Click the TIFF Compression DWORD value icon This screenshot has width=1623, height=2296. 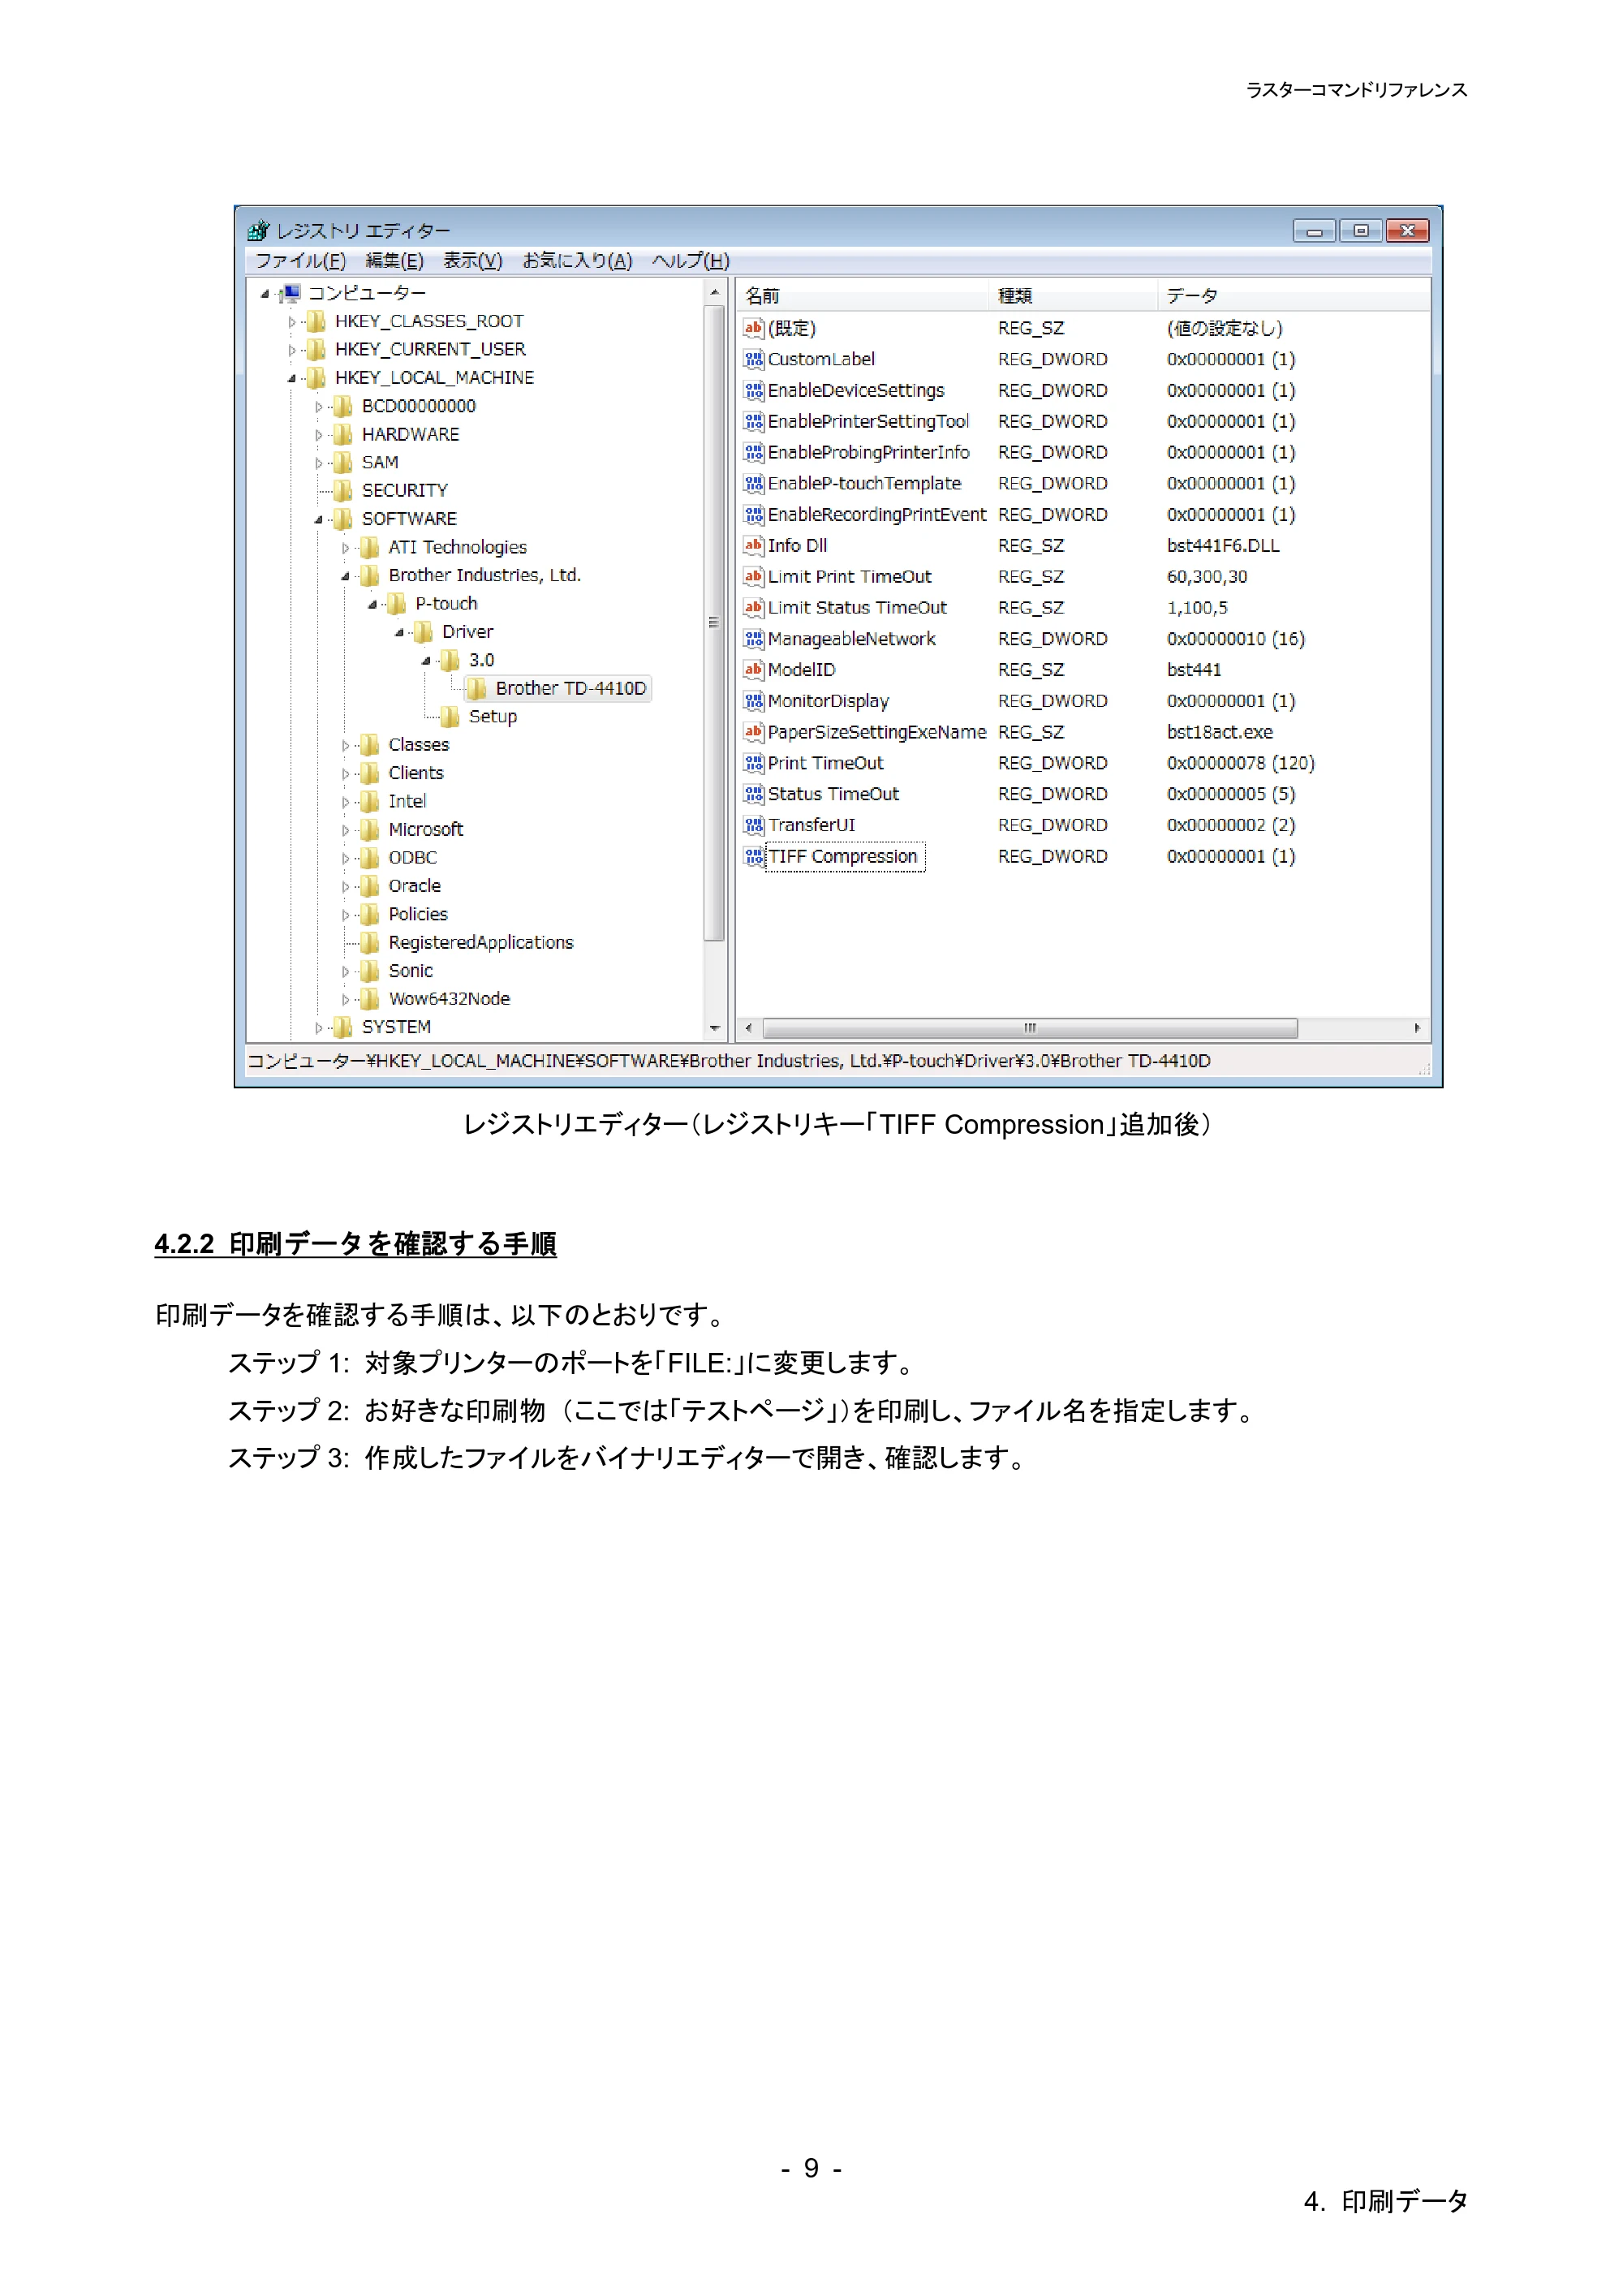(753, 856)
